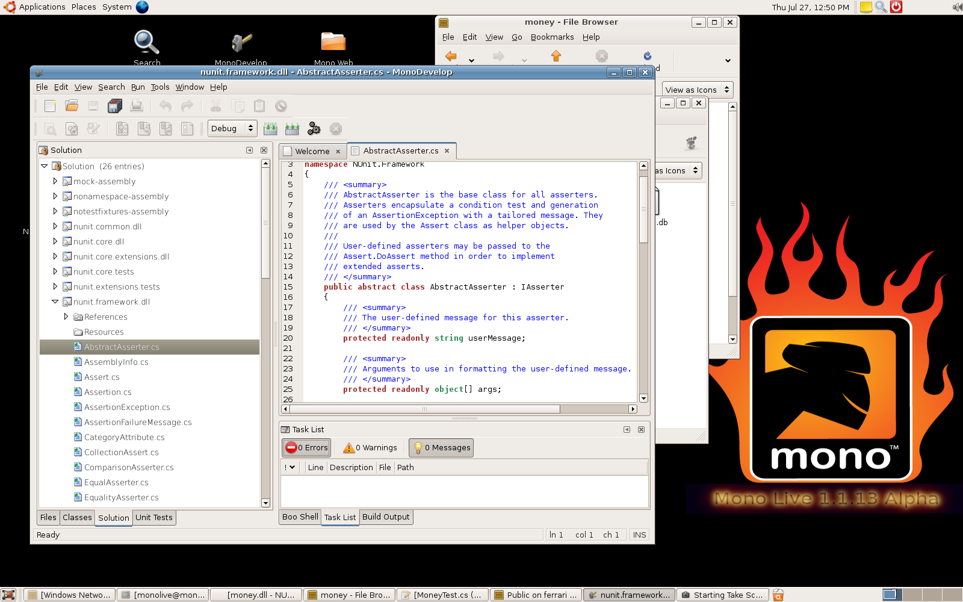
Task: Toggle the 0 Warnings filter button
Action: (370, 448)
